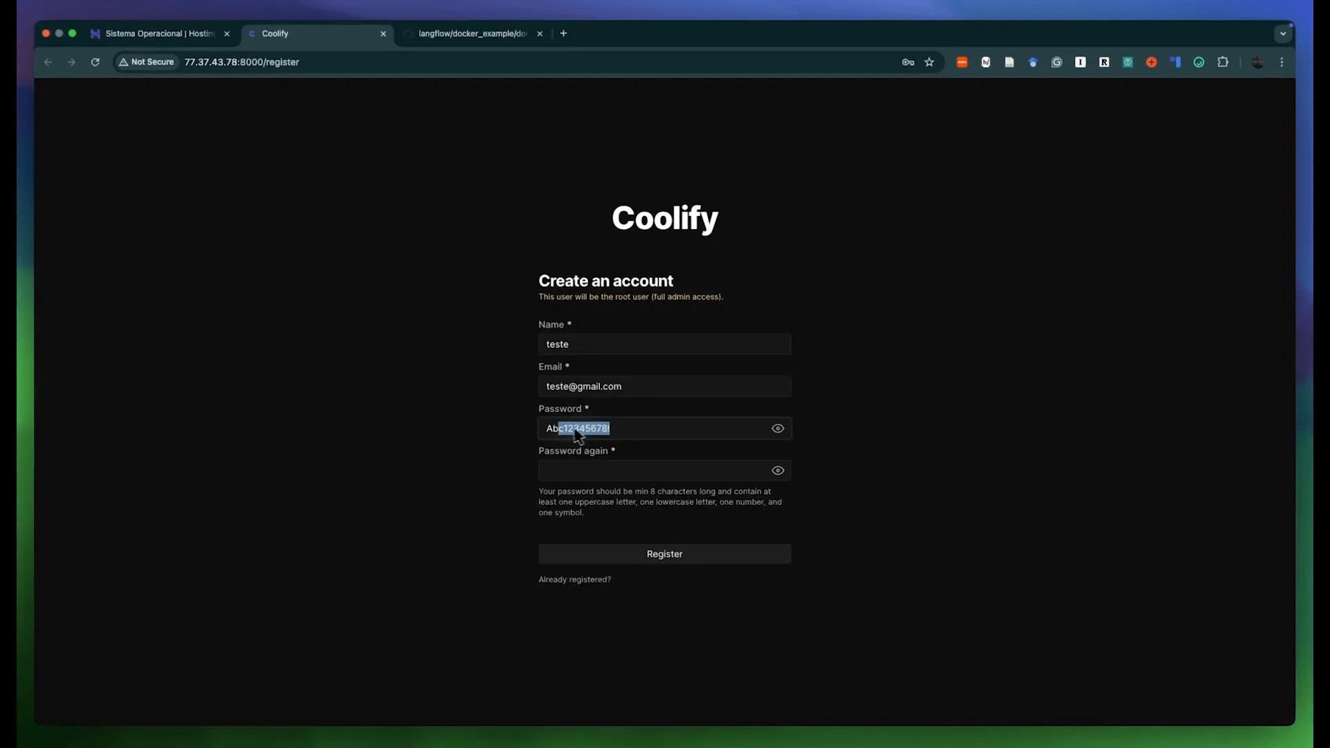Click the Not Secure site info badge
This screenshot has width=1330, height=748.
click(146, 62)
